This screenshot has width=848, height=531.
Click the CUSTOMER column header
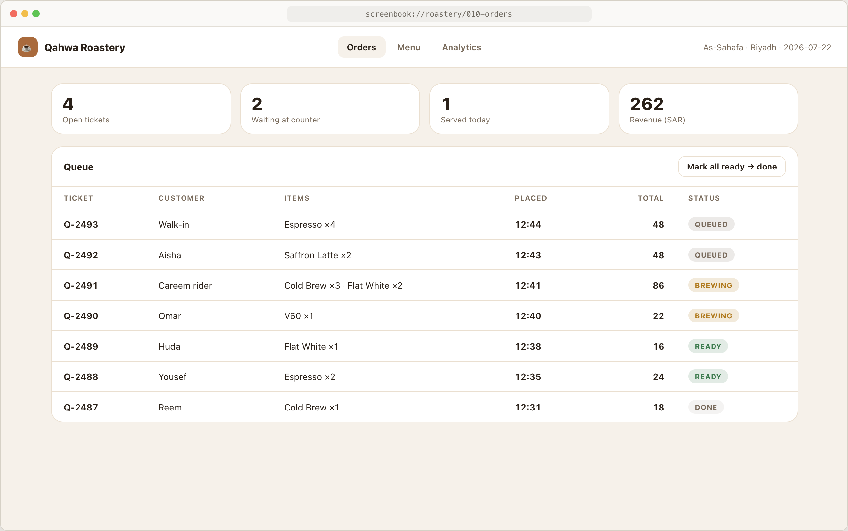(x=181, y=198)
